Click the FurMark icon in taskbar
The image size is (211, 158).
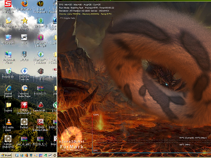tap(55, 155)
